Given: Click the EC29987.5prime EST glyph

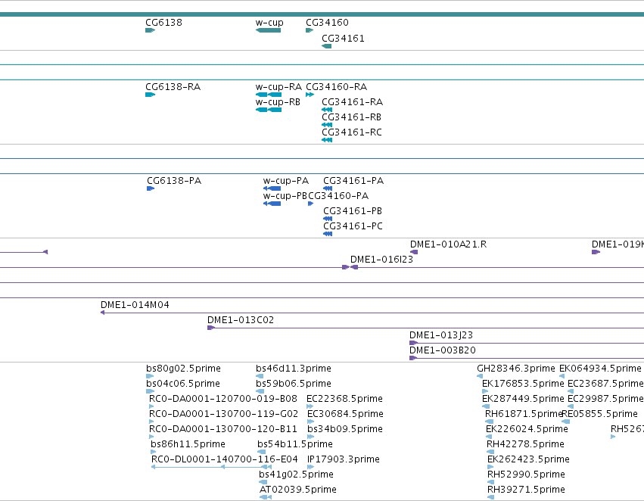Looking at the screenshot, I should [571, 406].
